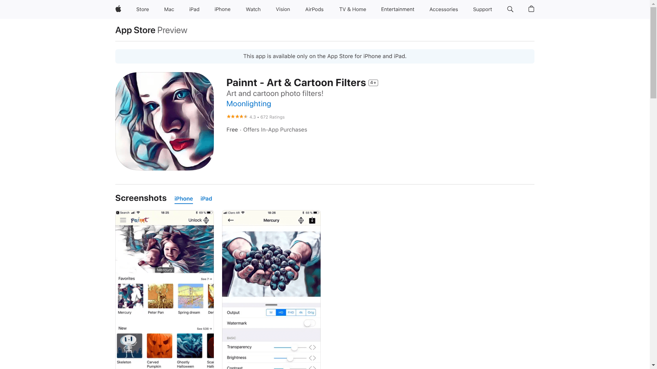
Task: Select the Peter Pan filter thumbnail
Action: pyautogui.click(x=160, y=296)
